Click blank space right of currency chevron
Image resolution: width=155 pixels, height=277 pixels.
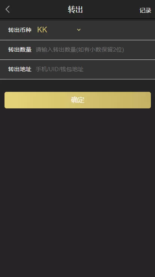pos(118,30)
